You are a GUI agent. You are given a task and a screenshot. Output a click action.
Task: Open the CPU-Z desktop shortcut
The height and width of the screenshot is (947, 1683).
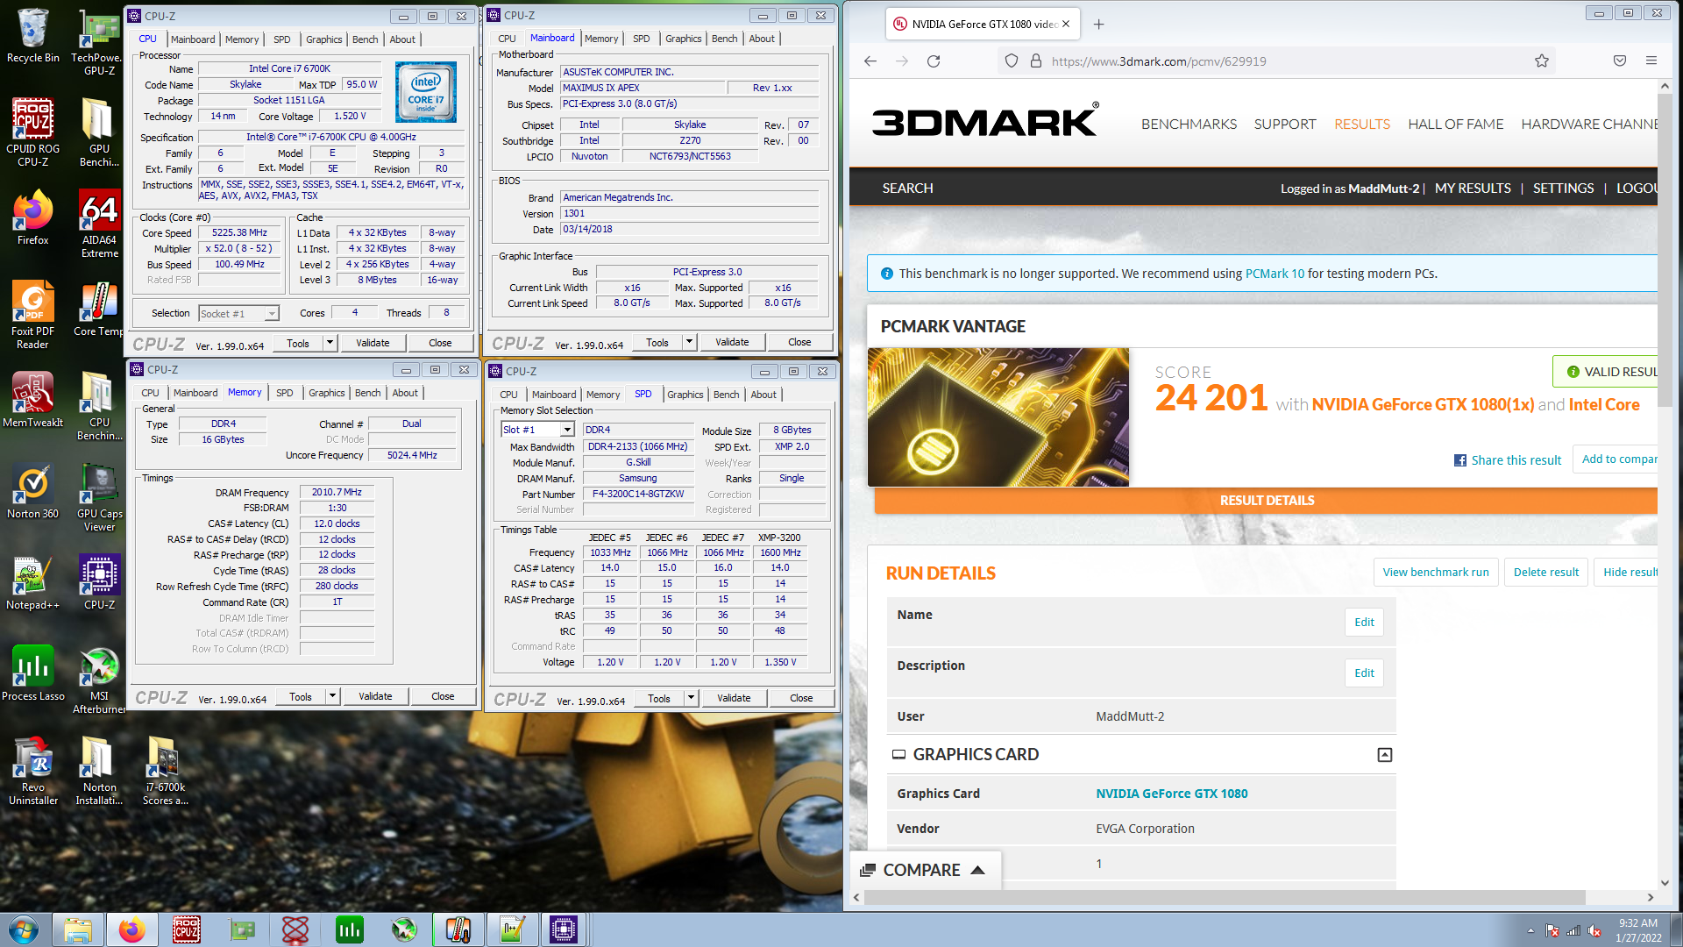[x=99, y=581]
